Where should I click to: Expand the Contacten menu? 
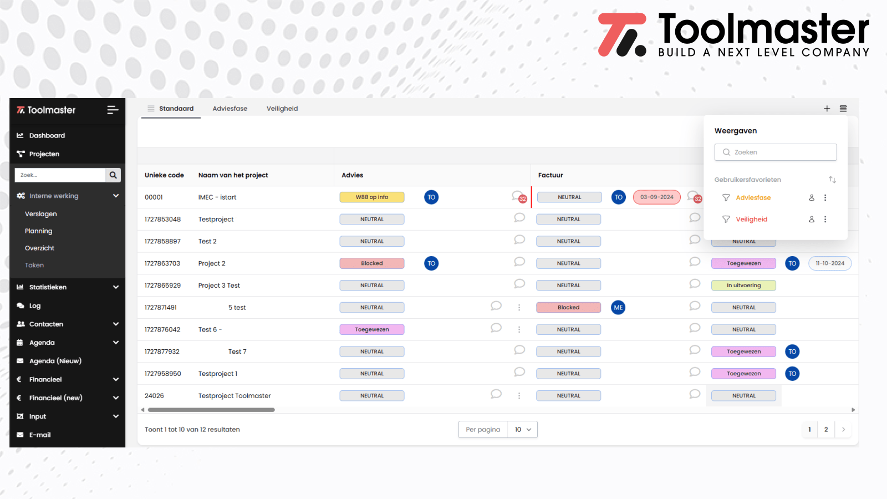pos(116,324)
